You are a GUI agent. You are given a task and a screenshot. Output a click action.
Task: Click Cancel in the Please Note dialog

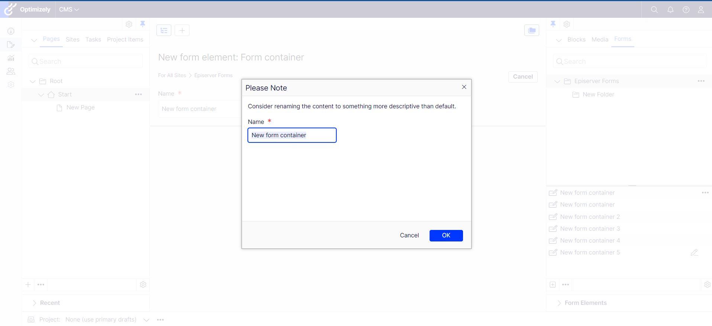[409, 236]
